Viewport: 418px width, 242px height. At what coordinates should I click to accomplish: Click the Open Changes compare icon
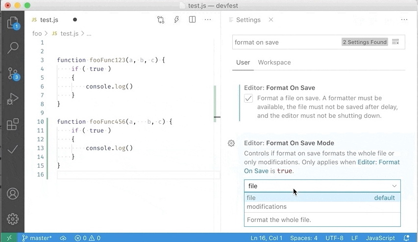[161, 20]
